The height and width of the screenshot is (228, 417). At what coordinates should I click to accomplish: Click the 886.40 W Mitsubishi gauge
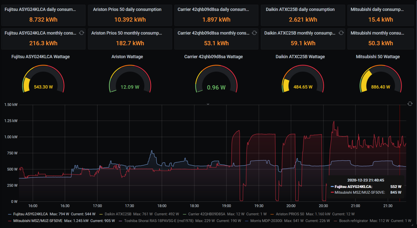tap(381, 79)
